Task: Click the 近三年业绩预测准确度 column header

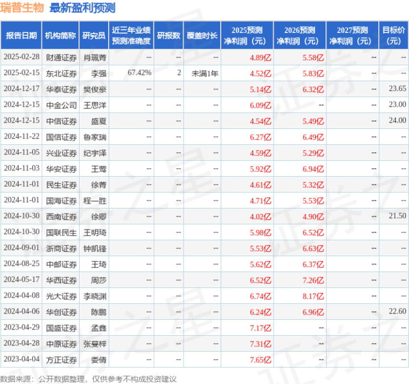Action: point(131,35)
